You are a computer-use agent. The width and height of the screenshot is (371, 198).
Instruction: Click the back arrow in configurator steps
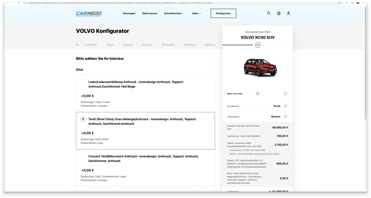click(x=78, y=45)
